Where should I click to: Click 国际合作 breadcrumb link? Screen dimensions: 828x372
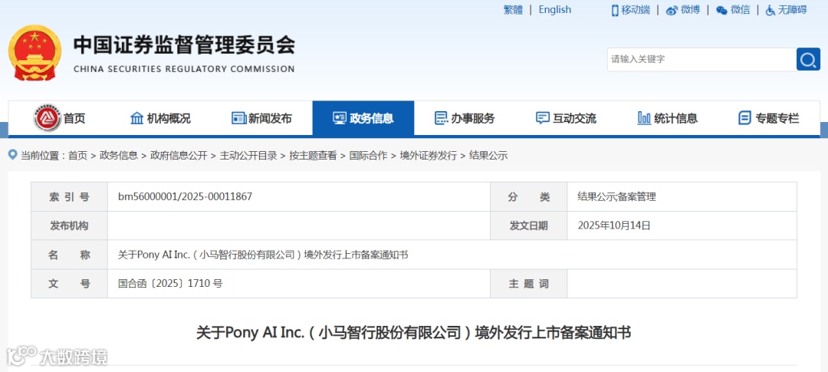[368, 156]
